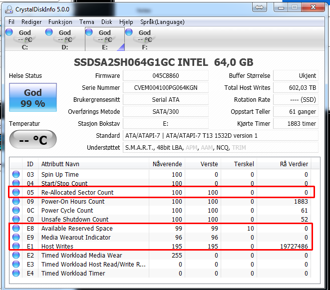Click status orb of Media Wearout Indicator row

click(16, 237)
